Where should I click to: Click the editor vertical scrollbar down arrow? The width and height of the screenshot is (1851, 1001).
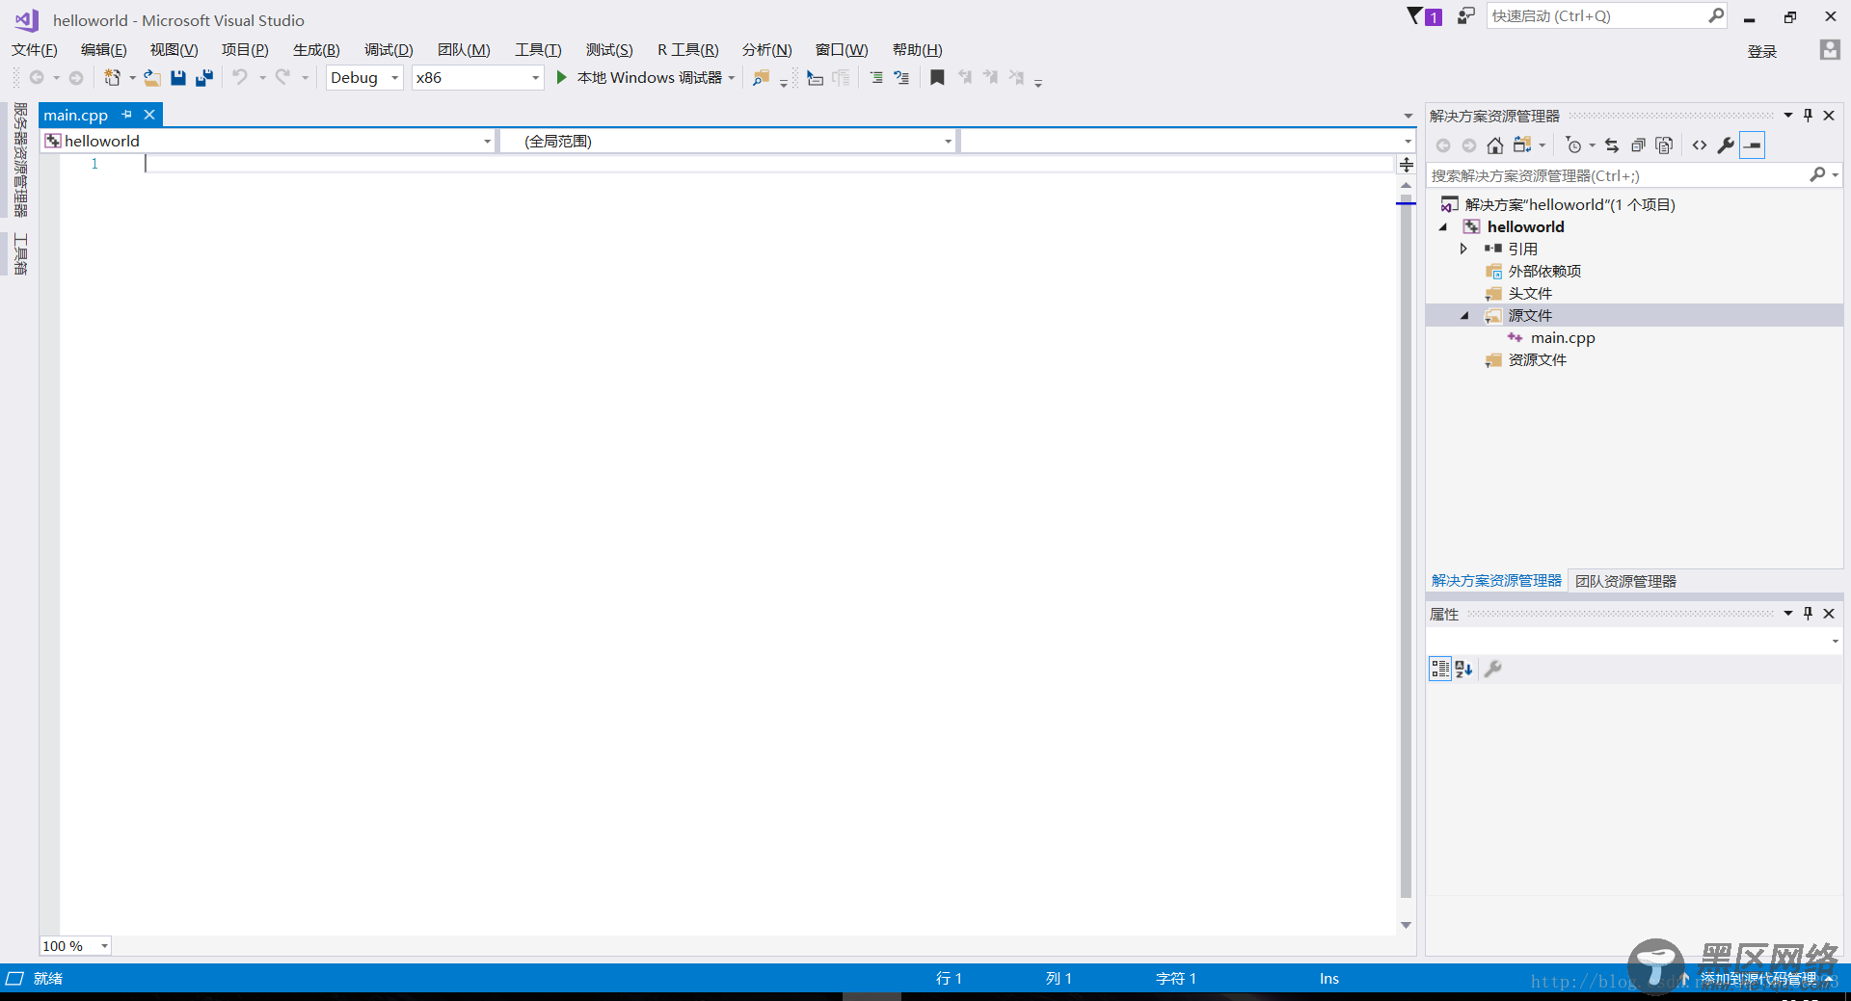pyautogui.click(x=1407, y=925)
